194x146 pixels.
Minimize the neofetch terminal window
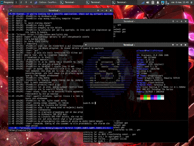177,45
